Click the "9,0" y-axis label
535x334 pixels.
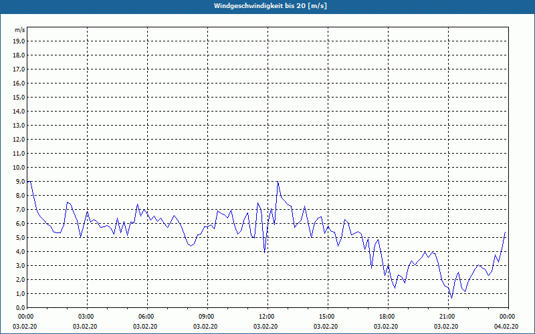pos(20,181)
